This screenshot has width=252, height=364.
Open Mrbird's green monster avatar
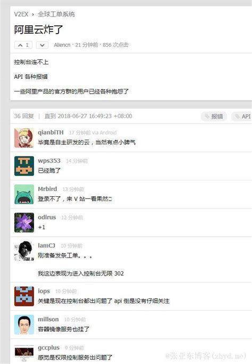point(24,194)
